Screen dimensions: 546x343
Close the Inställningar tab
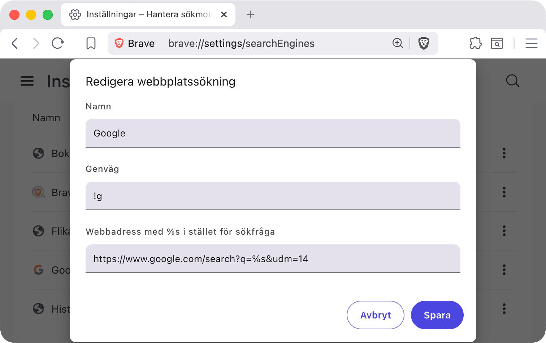pos(224,14)
